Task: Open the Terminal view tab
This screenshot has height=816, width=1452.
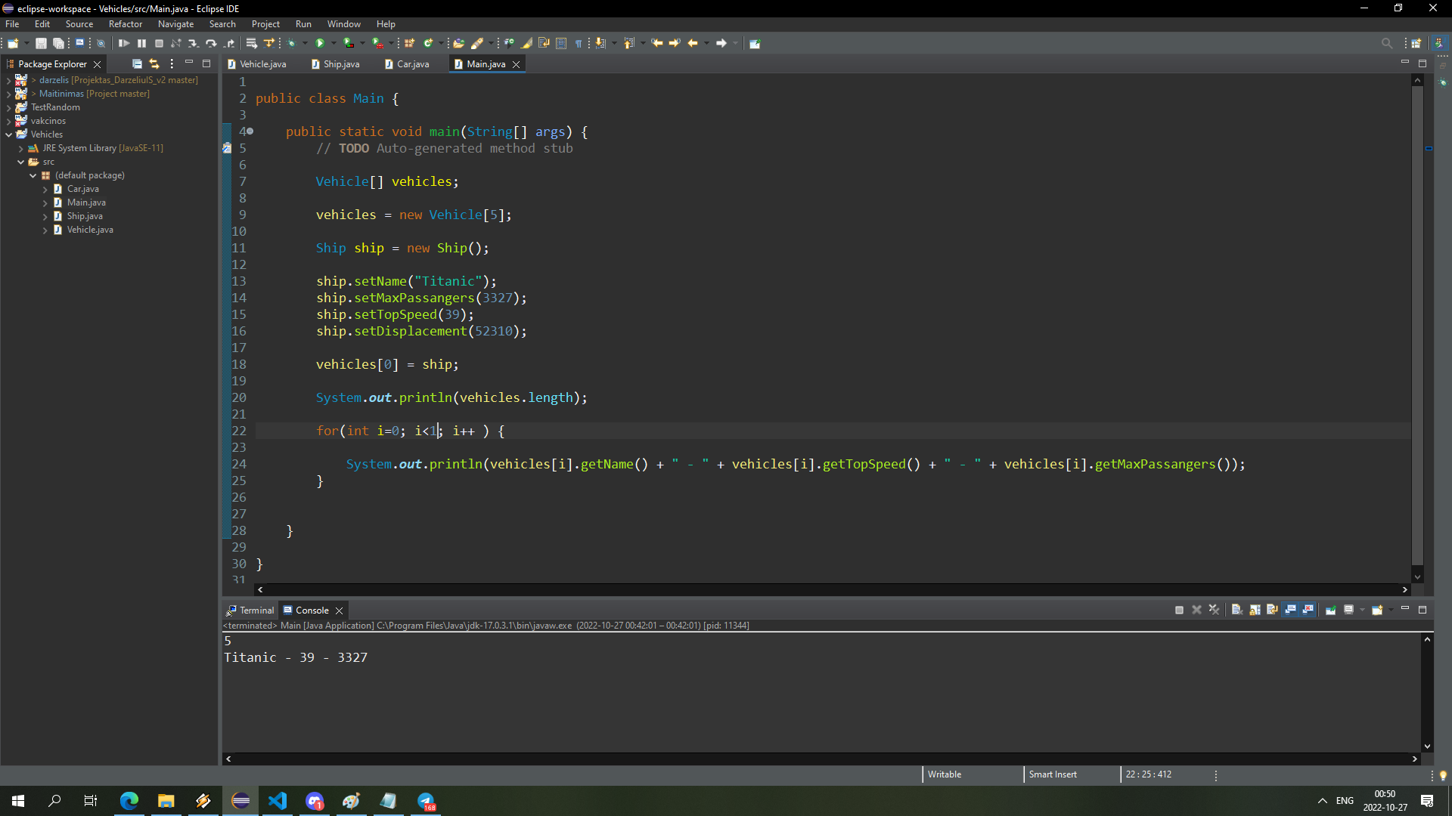Action: (x=250, y=610)
